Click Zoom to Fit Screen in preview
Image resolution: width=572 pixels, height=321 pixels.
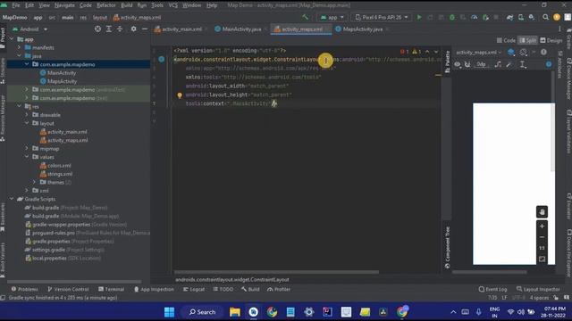point(542,259)
